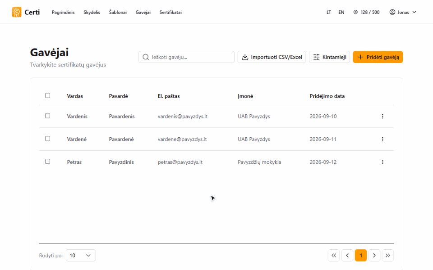Click the Pridėti gavėją button

tap(378, 57)
